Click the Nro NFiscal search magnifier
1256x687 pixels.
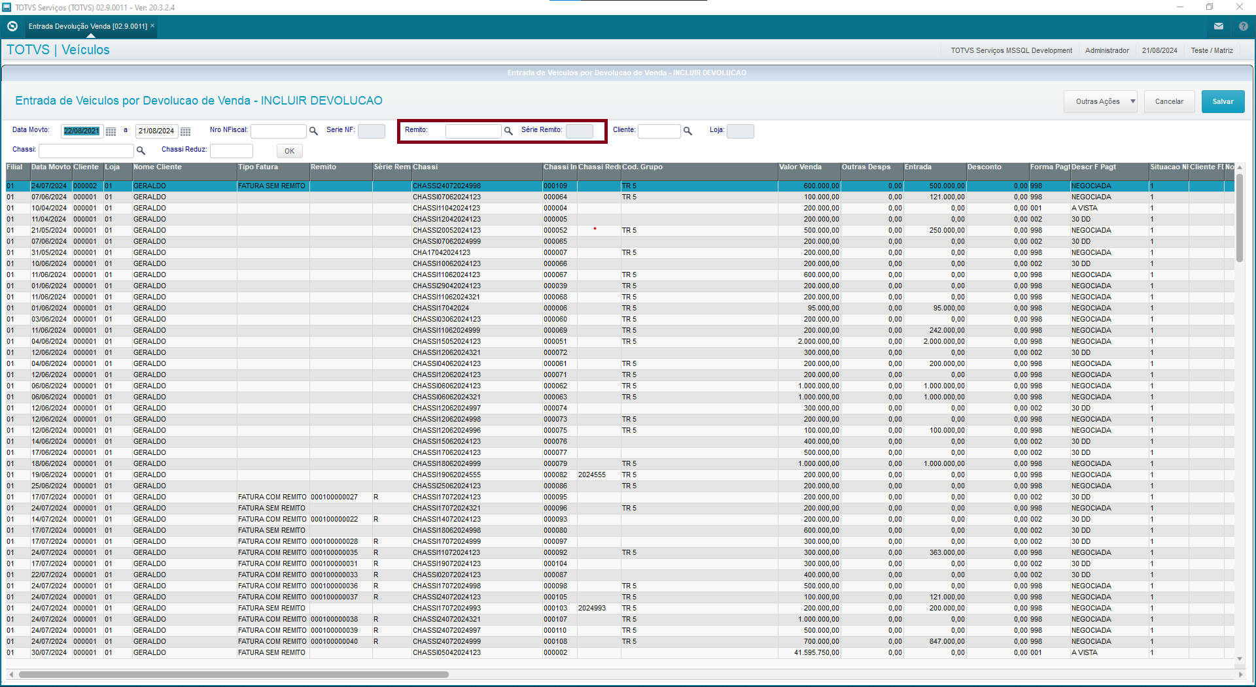click(313, 131)
